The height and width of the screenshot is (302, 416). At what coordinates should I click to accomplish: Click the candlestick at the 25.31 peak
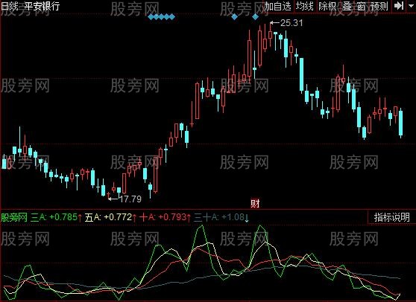coord(270,34)
